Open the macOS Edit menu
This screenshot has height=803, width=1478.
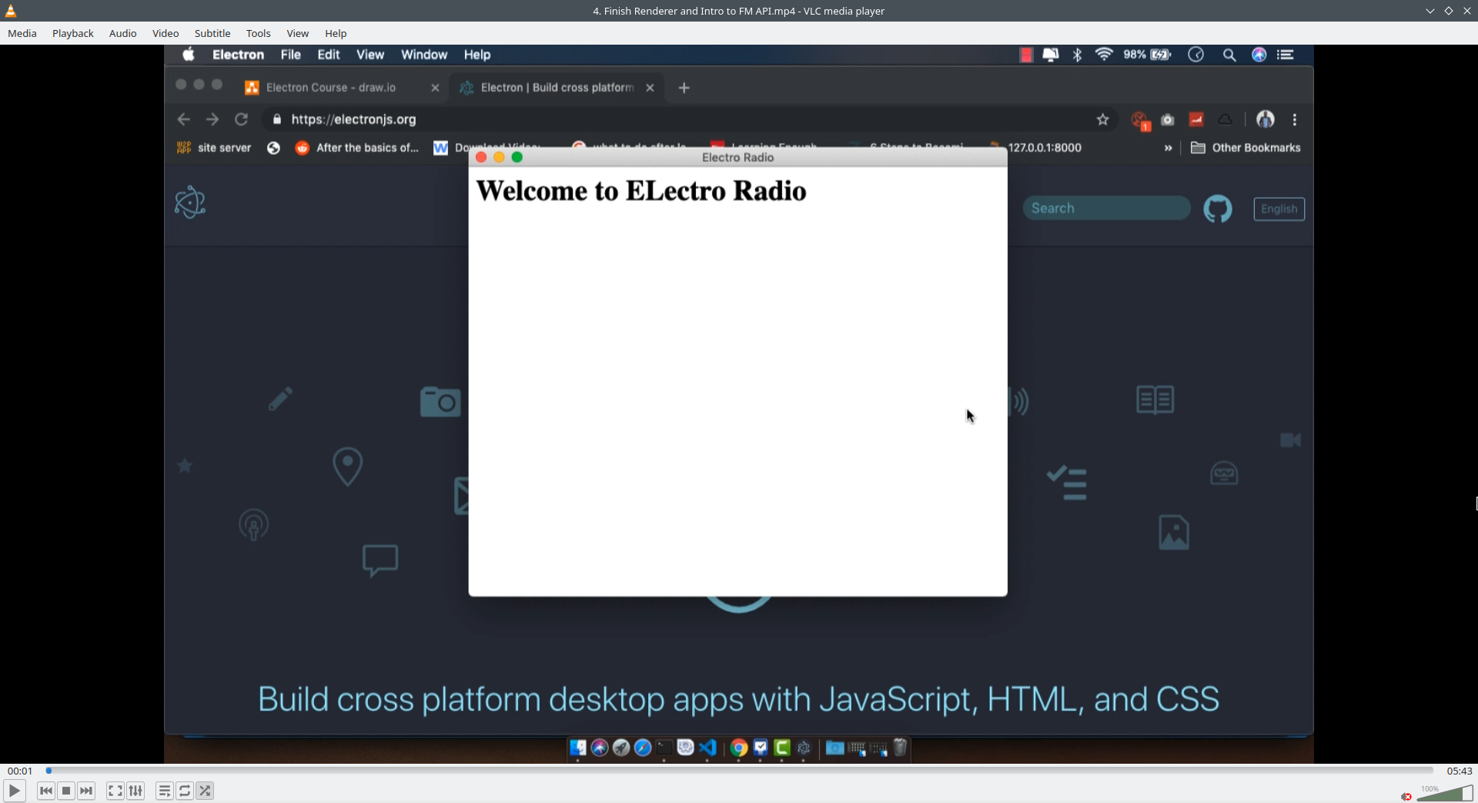point(329,55)
